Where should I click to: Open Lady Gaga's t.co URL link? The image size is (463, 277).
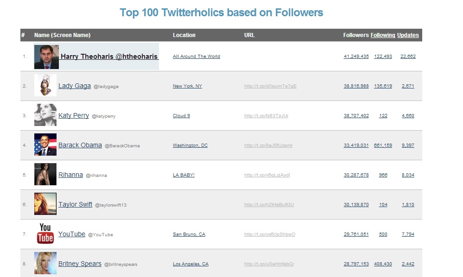click(270, 86)
